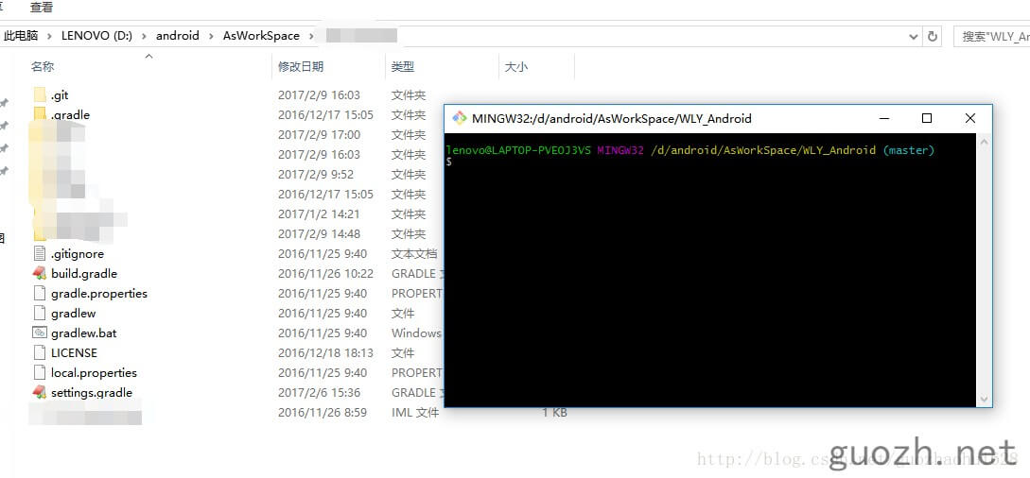Screen dimensions: 1030x478
Task: Close the MINGW32 terminal window
Action: (970, 119)
